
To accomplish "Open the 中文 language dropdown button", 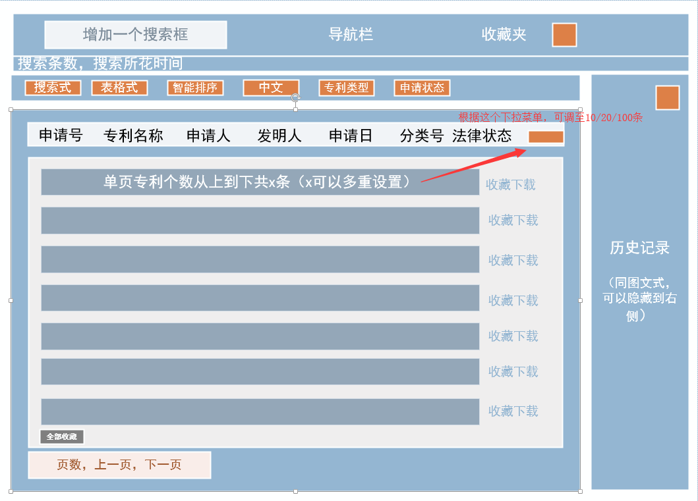I will (x=271, y=88).
